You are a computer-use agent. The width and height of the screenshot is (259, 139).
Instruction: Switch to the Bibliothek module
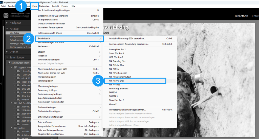point(241,16)
